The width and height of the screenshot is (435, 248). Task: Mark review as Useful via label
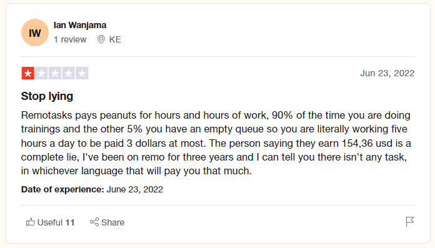tap(50, 222)
